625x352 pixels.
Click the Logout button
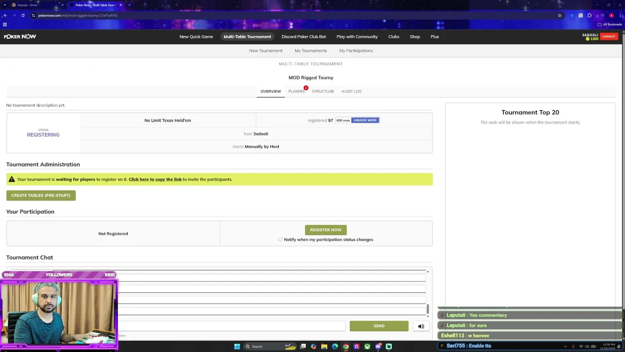click(x=609, y=36)
